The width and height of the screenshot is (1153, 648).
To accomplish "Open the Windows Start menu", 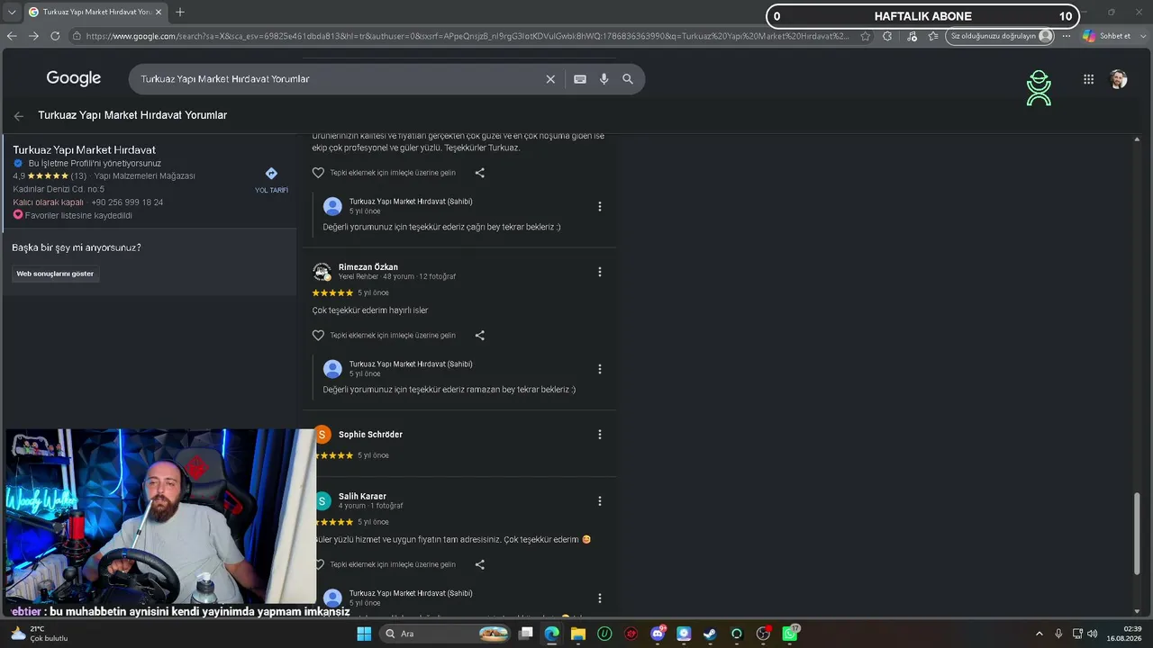I will click(364, 634).
